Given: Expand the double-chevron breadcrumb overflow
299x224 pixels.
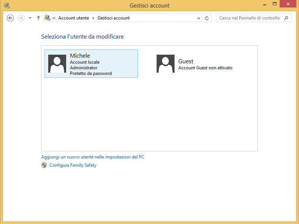Looking at the screenshot, I should [x=54, y=18].
